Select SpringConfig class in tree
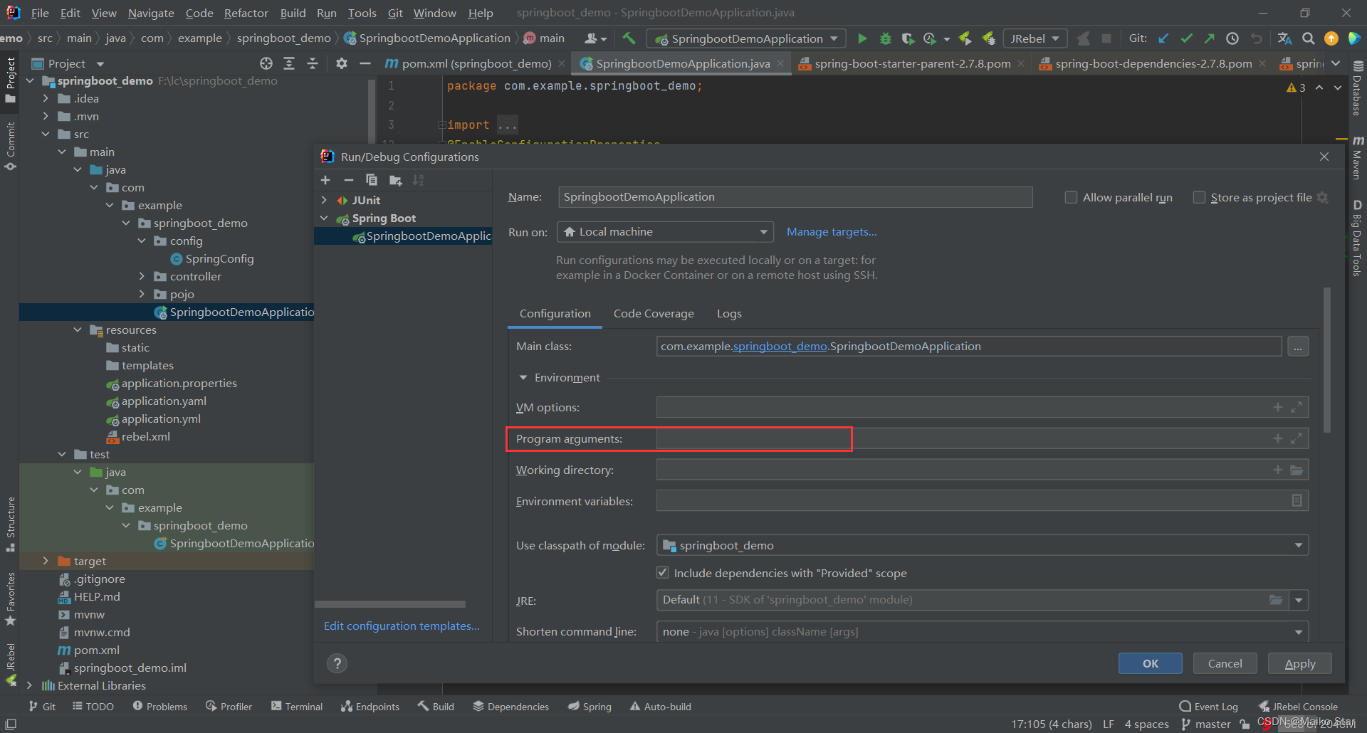Screen dimensions: 1367x733 [x=219, y=258]
